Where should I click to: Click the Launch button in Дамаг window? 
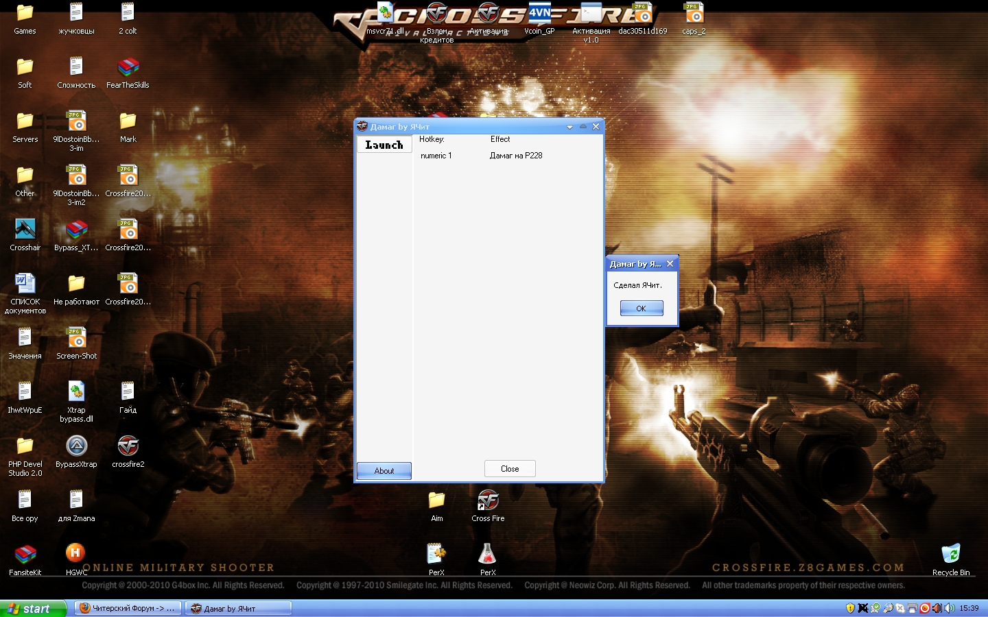coord(384,145)
